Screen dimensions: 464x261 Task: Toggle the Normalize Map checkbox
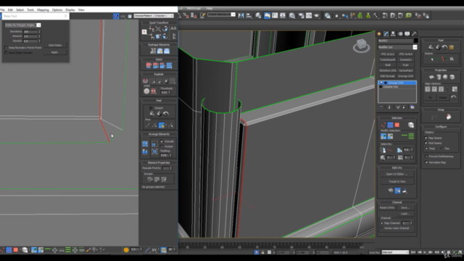426,162
